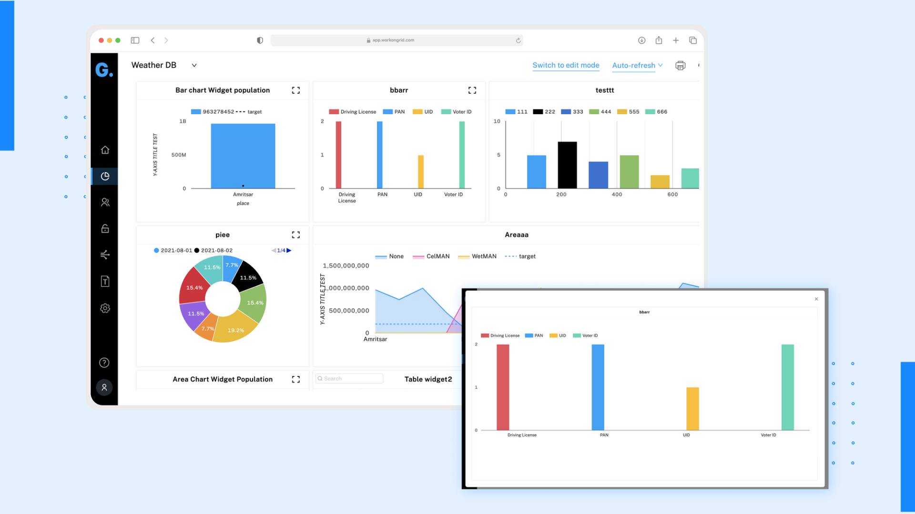Click Switch to edit mode link
Screen dimensions: 915x514
(566, 65)
